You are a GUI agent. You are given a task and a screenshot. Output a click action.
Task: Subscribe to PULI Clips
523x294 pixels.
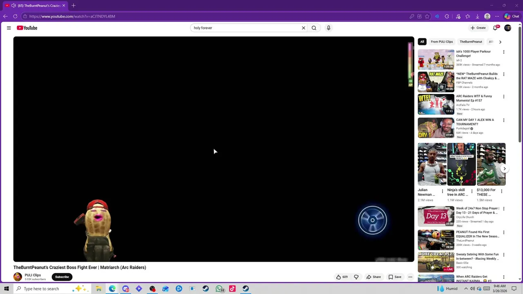tap(62, 277)
